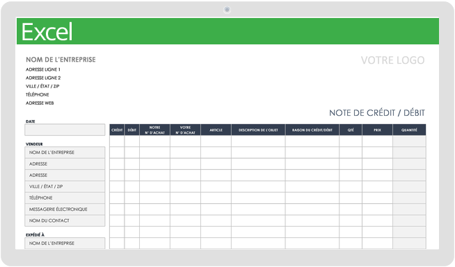Click the RAISON DU CRÉDIT/DÉBIT header
Screen dimensions: 455x267
click(312, 130)
